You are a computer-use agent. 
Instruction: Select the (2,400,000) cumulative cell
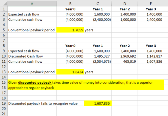pyautogui.click(x=98, y=19)
